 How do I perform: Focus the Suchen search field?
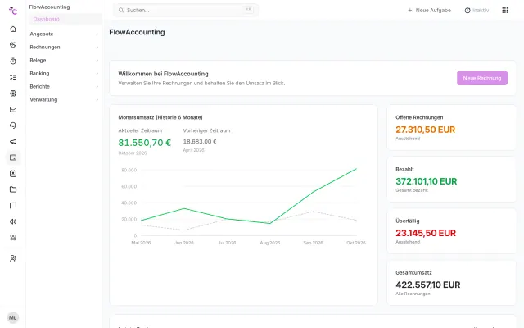pyautogui.click(x=186, y=11)
